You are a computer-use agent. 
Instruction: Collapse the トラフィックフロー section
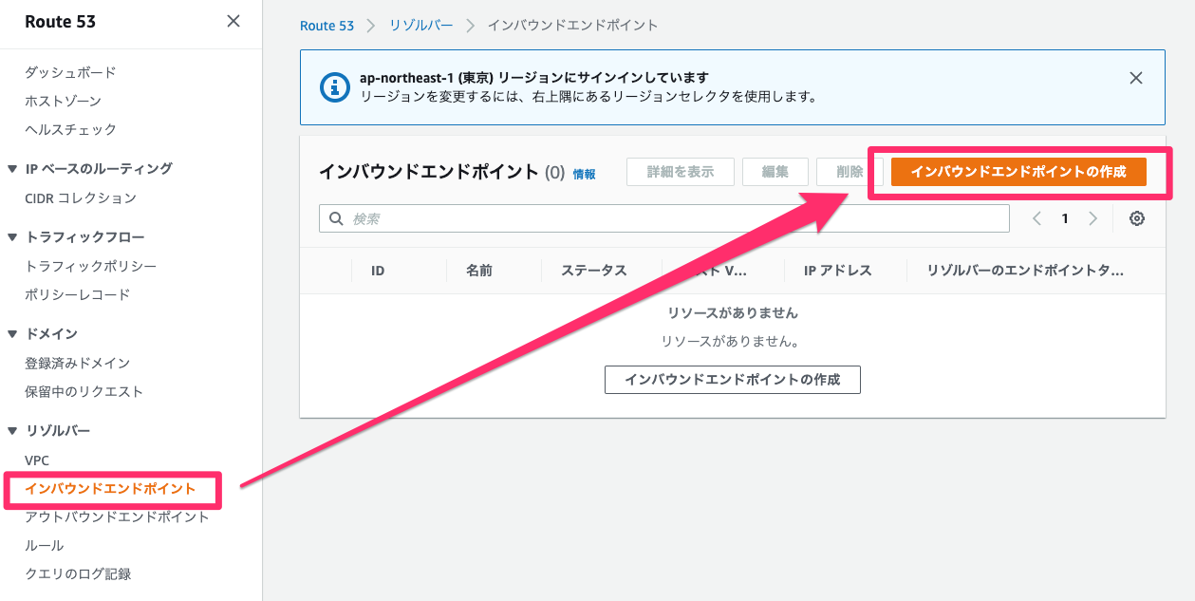12,236
